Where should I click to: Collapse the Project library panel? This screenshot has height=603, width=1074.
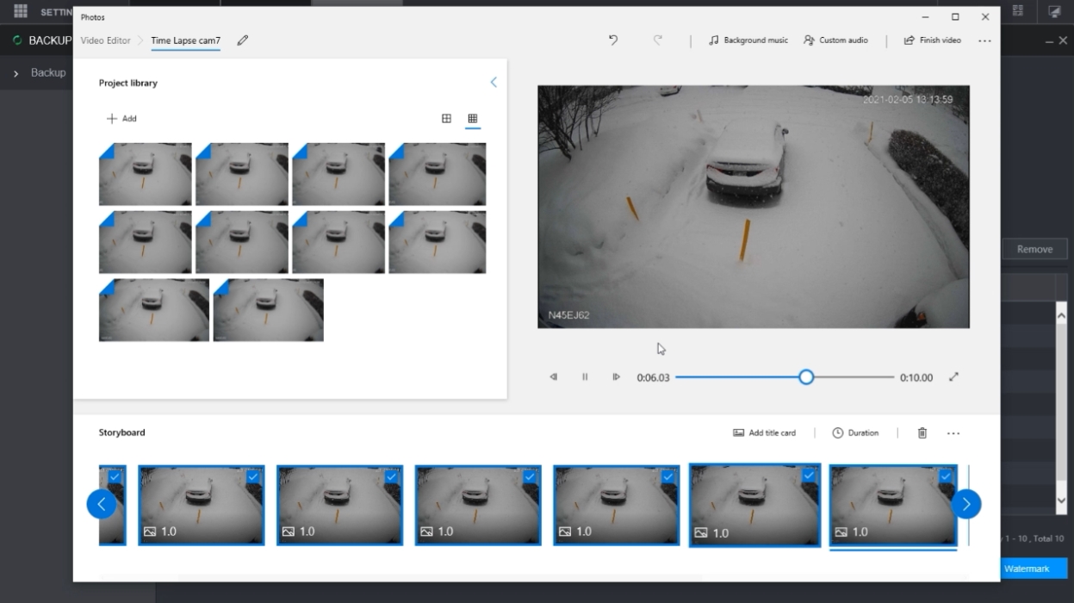tap(494, 83)
